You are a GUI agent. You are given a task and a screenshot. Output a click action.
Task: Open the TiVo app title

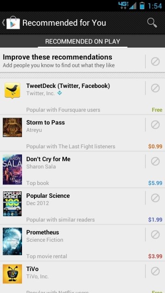point(33,269)
